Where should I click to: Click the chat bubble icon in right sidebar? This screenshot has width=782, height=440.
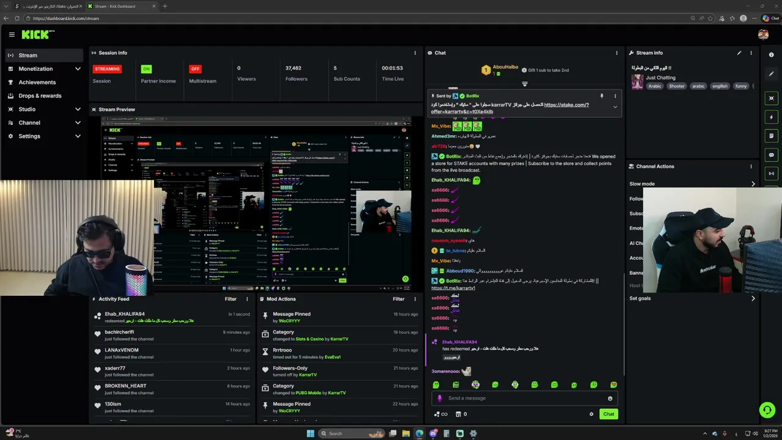(772, 155)
